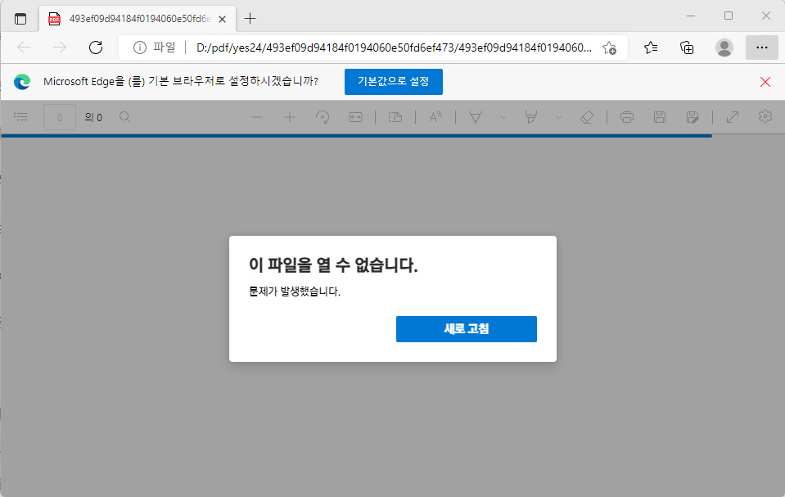Reload the page using the refresh icon

[96, 47]
